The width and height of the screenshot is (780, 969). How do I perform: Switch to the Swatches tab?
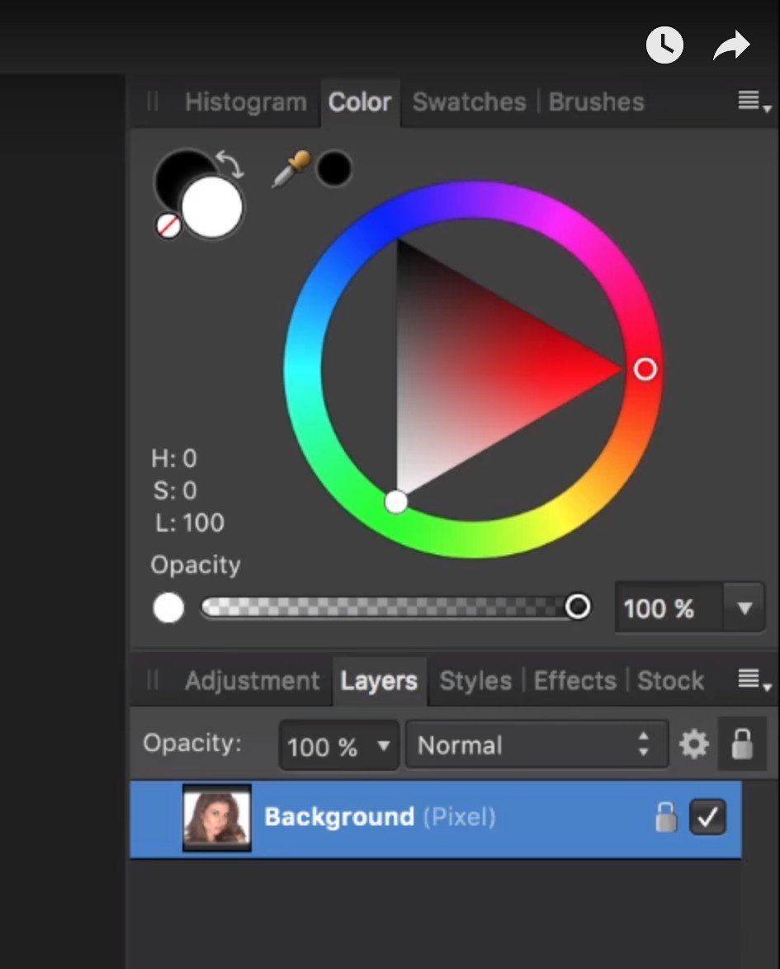tap(469, 102)
